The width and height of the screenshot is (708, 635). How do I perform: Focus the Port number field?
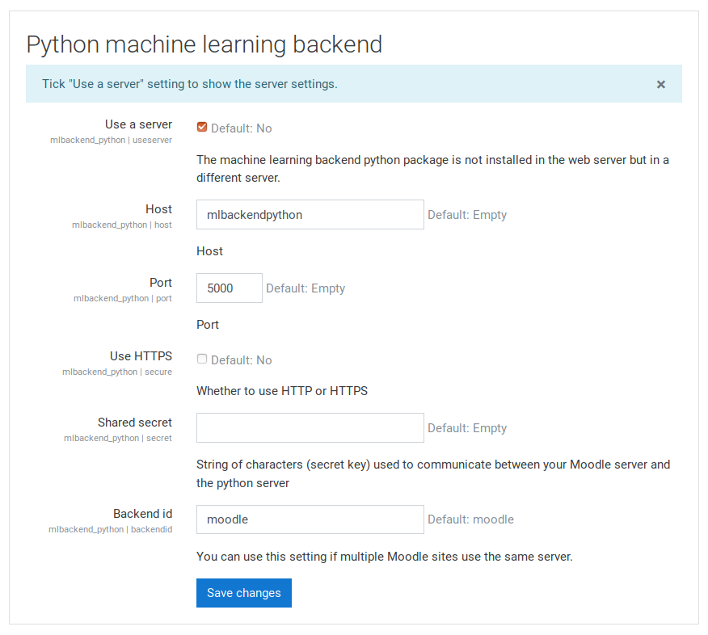coord(229,288)
